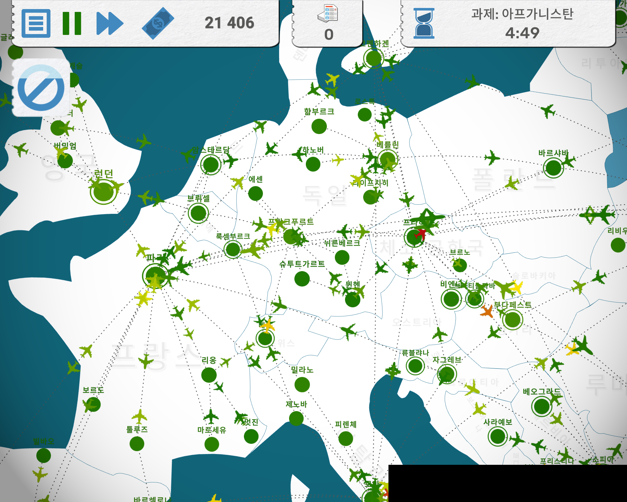Screen dimensions: 627x502
Task: Click the hourglass task timer icon
Action: pos(424,23)
